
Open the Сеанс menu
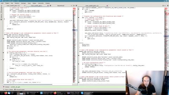(x=29, y=3)
